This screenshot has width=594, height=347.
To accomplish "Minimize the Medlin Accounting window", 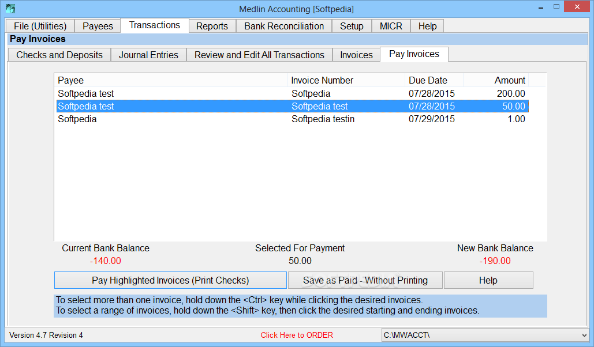I will click(x=541, y=7).
